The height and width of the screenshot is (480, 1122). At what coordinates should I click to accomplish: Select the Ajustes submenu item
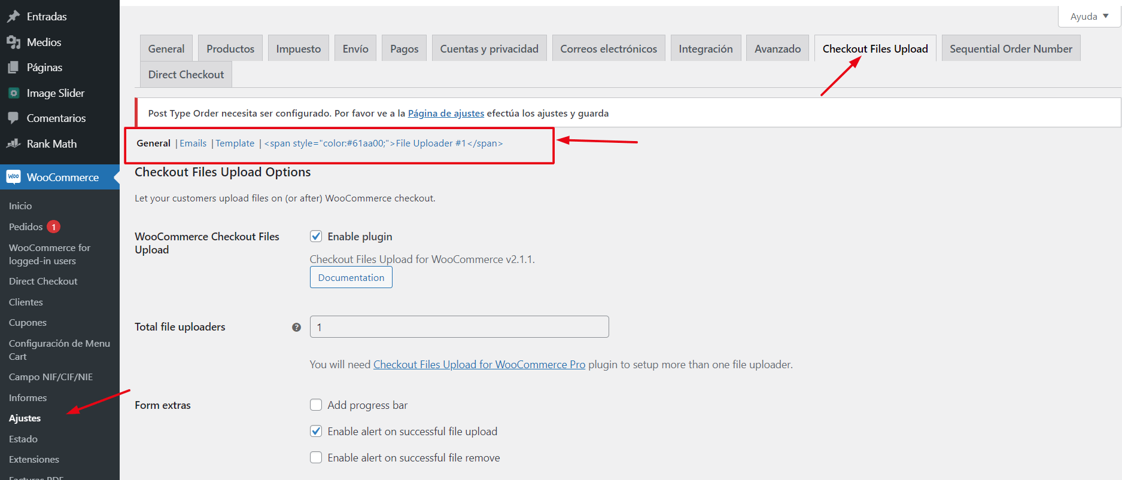tap(25, 418)
